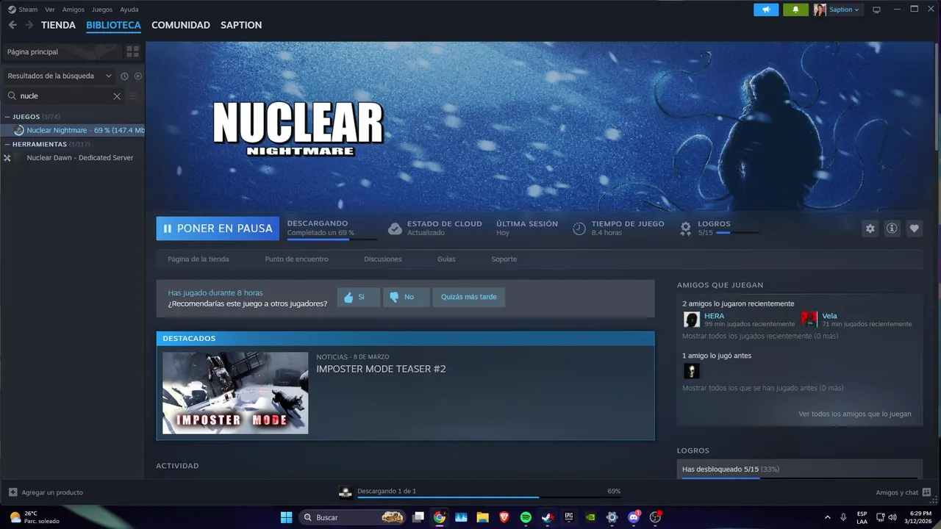941x529 pixels.
Task: Click No thumbs-down recommendation button
Action: pyautogui.click(x=407, y=297)
